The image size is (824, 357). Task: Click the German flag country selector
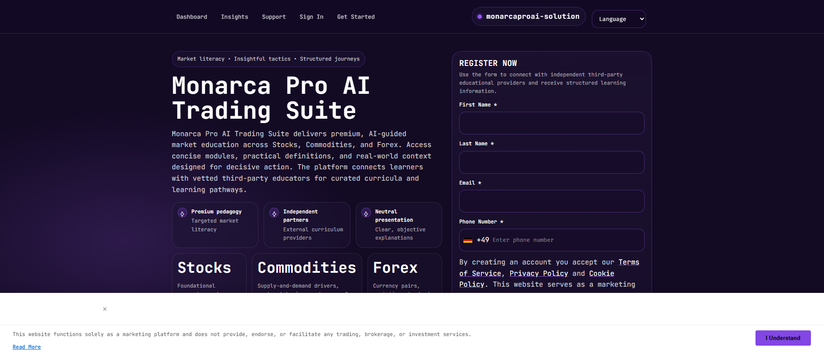point(468,240)
